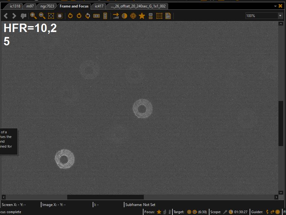
Task: Click the half-filled circle contrast icon
Action: click(x=124, y=16)
